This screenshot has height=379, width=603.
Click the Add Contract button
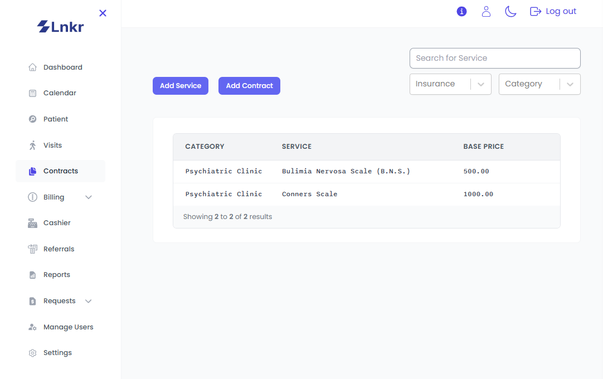point(249,86)
